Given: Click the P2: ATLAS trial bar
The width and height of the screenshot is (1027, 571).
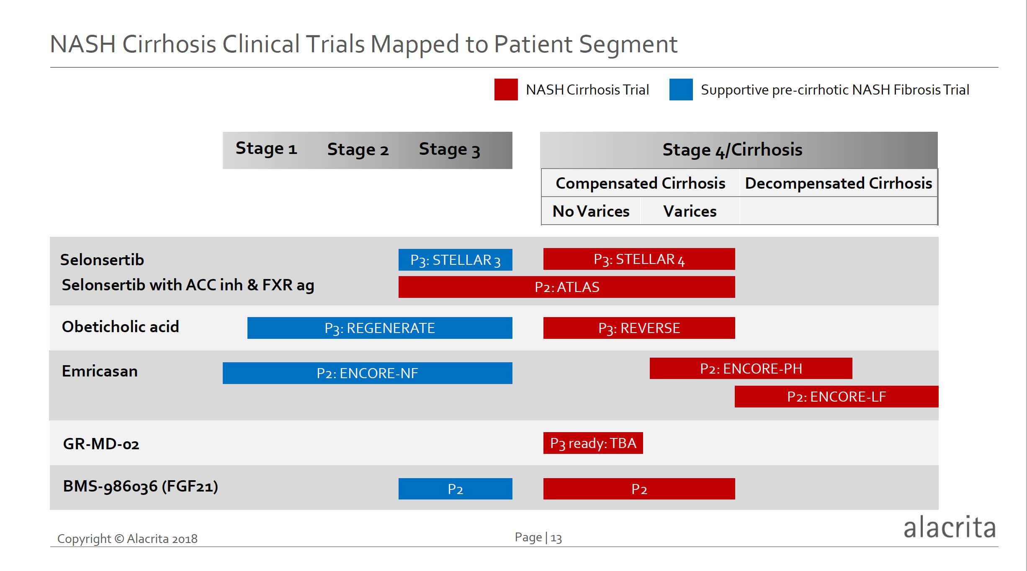Looking at the screenshot, I should tap(566, 287).
